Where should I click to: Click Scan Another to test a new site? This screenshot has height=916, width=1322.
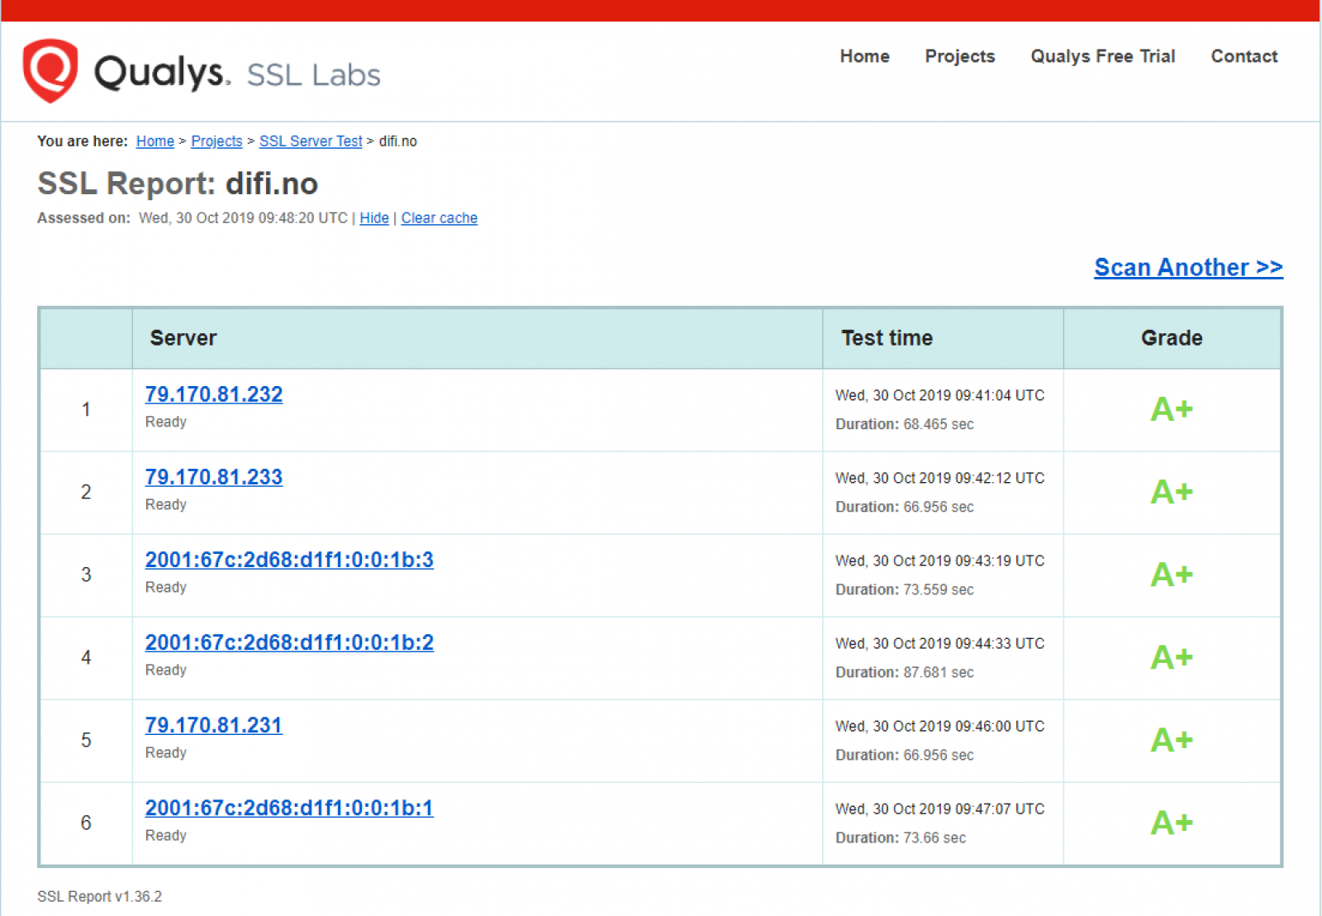[x=1187, y=267]
